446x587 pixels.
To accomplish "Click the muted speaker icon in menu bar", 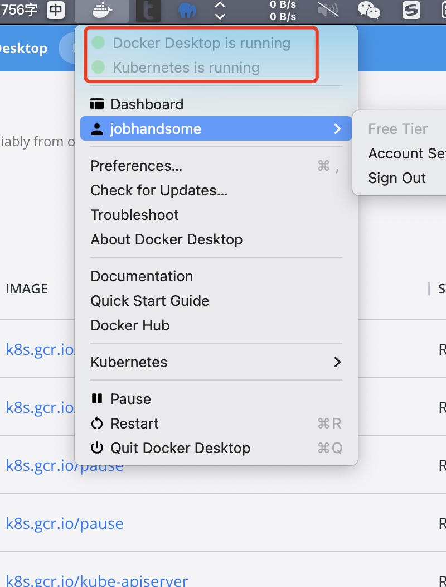I will point(328,10).
